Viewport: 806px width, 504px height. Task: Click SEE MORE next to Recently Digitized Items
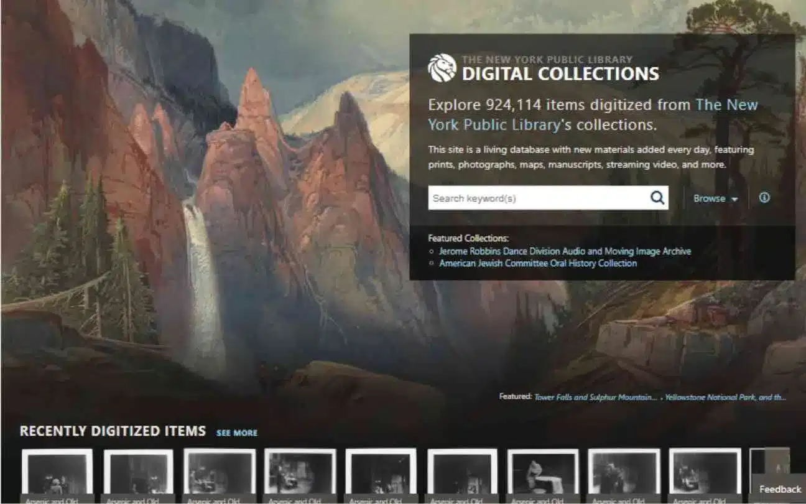pyautogui.click(x=236, y=432)
